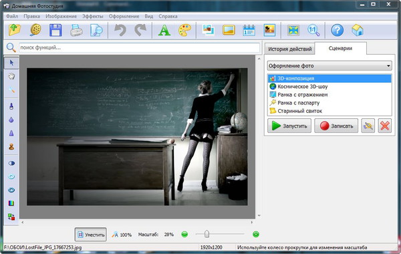Select the Старинный свиток scenario

(329, 111)
